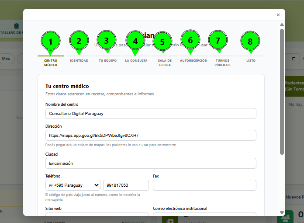Click the 'Sitio web' label

point(53,209)
